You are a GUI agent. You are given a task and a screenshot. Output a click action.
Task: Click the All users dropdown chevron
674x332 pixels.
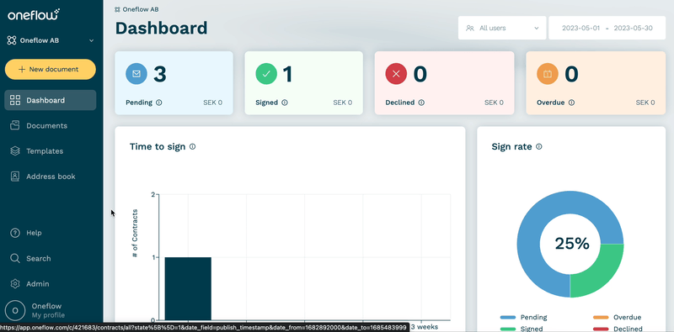(537, 28)
